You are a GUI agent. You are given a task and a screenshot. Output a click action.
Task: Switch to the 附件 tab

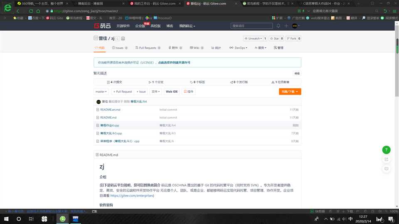175,48
